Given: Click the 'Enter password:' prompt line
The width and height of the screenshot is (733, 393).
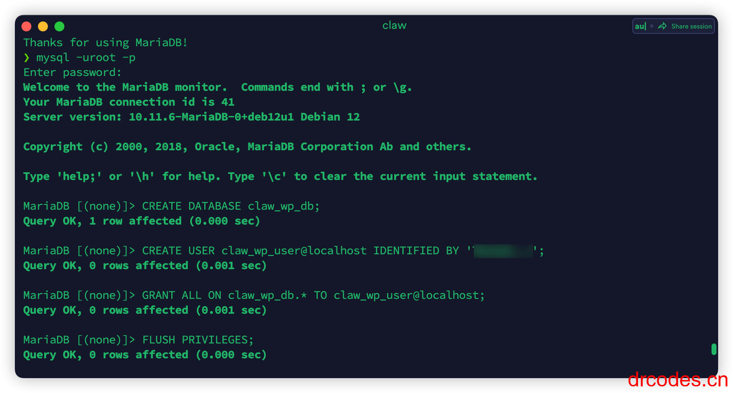Looking at the screenshot, I should point(73,73).
